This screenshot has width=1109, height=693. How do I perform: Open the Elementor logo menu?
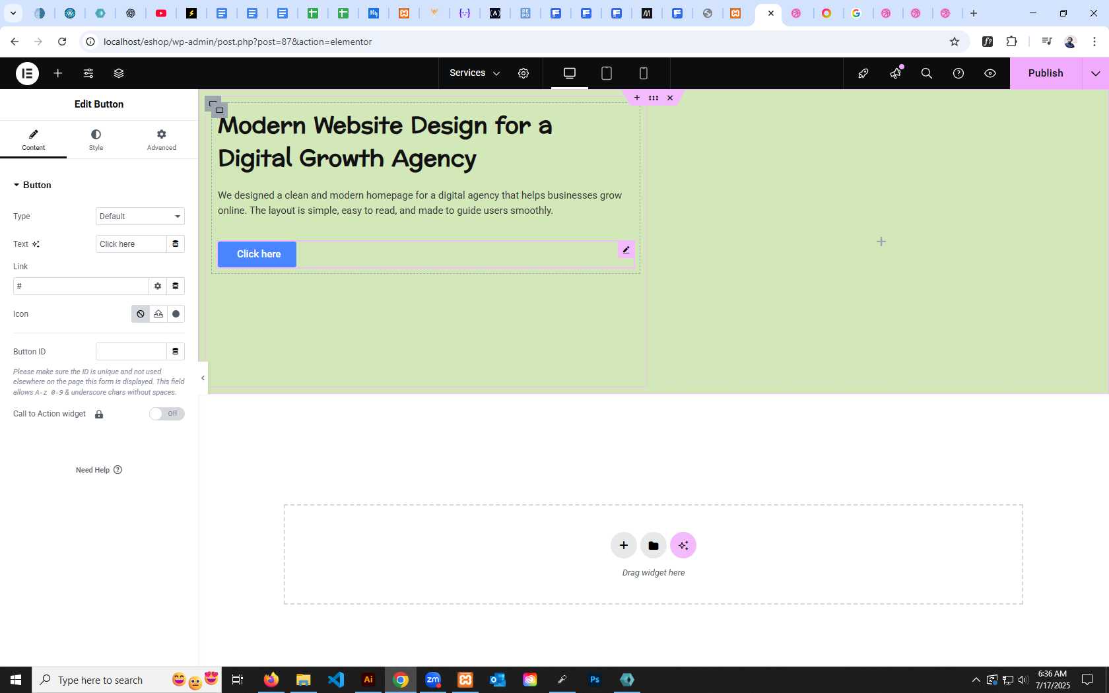coord(27,73)
